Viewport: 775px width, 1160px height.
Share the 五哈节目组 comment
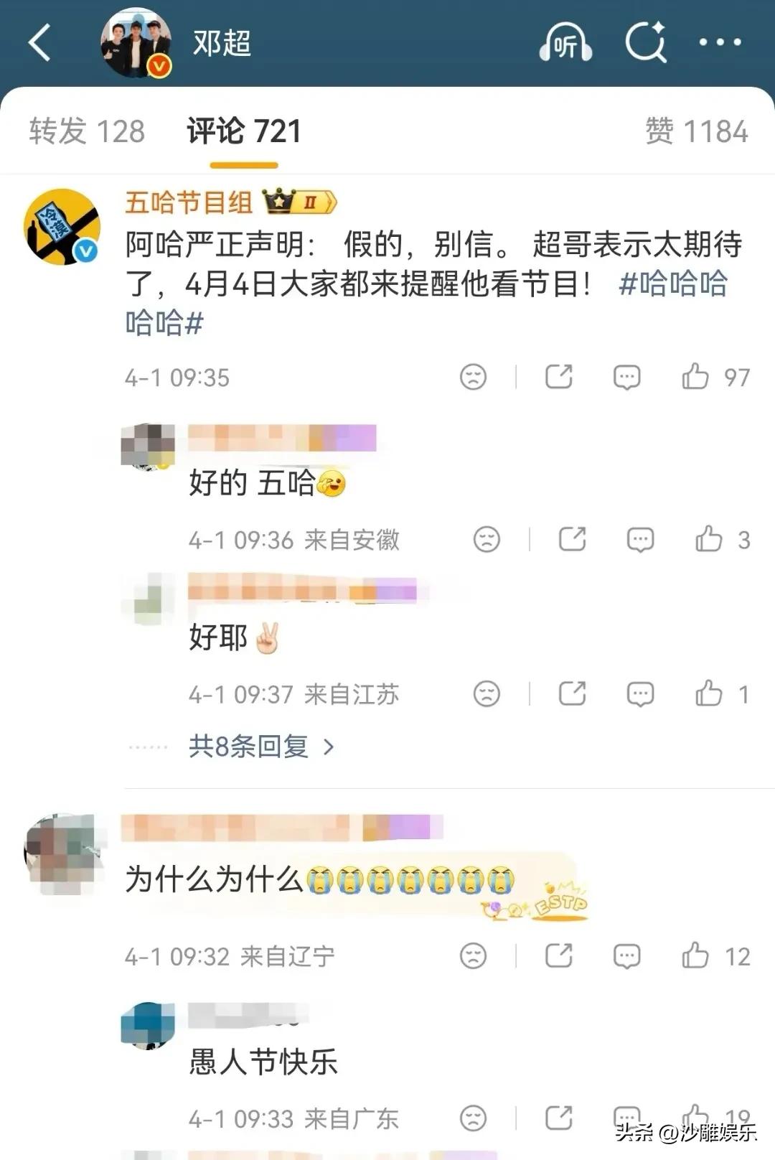coord(559,376)
